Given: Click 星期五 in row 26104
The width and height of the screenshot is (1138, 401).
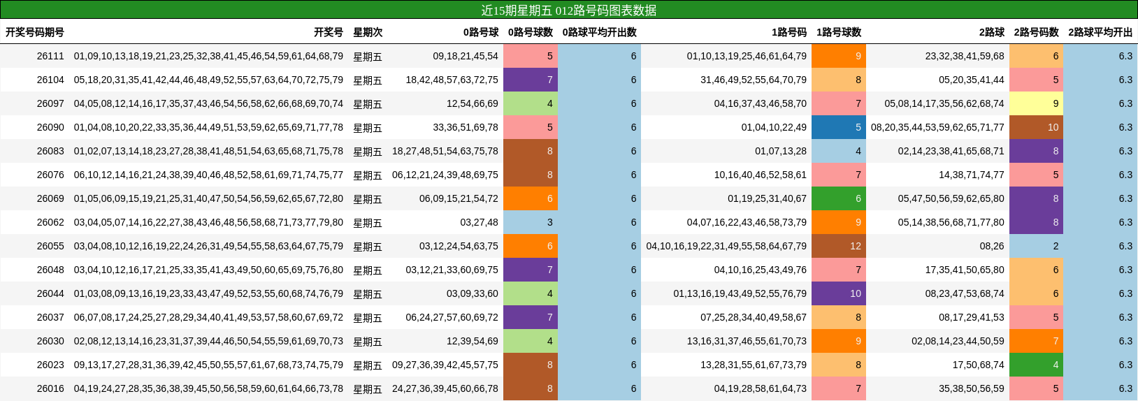Looking at the screenshot, I should coord(368,80).
